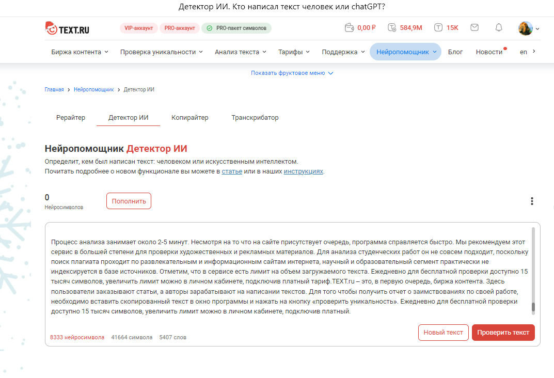The height and width of the screenshot is (378, 554).
Task: Expand the account menu chevron beside avatar
Action: (537, 29)
